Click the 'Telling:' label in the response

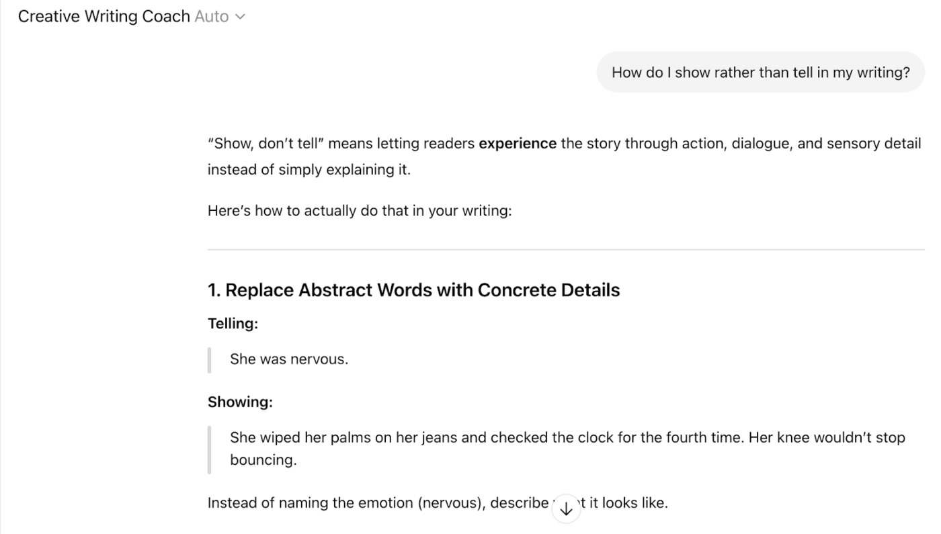[x=233, y=323]
